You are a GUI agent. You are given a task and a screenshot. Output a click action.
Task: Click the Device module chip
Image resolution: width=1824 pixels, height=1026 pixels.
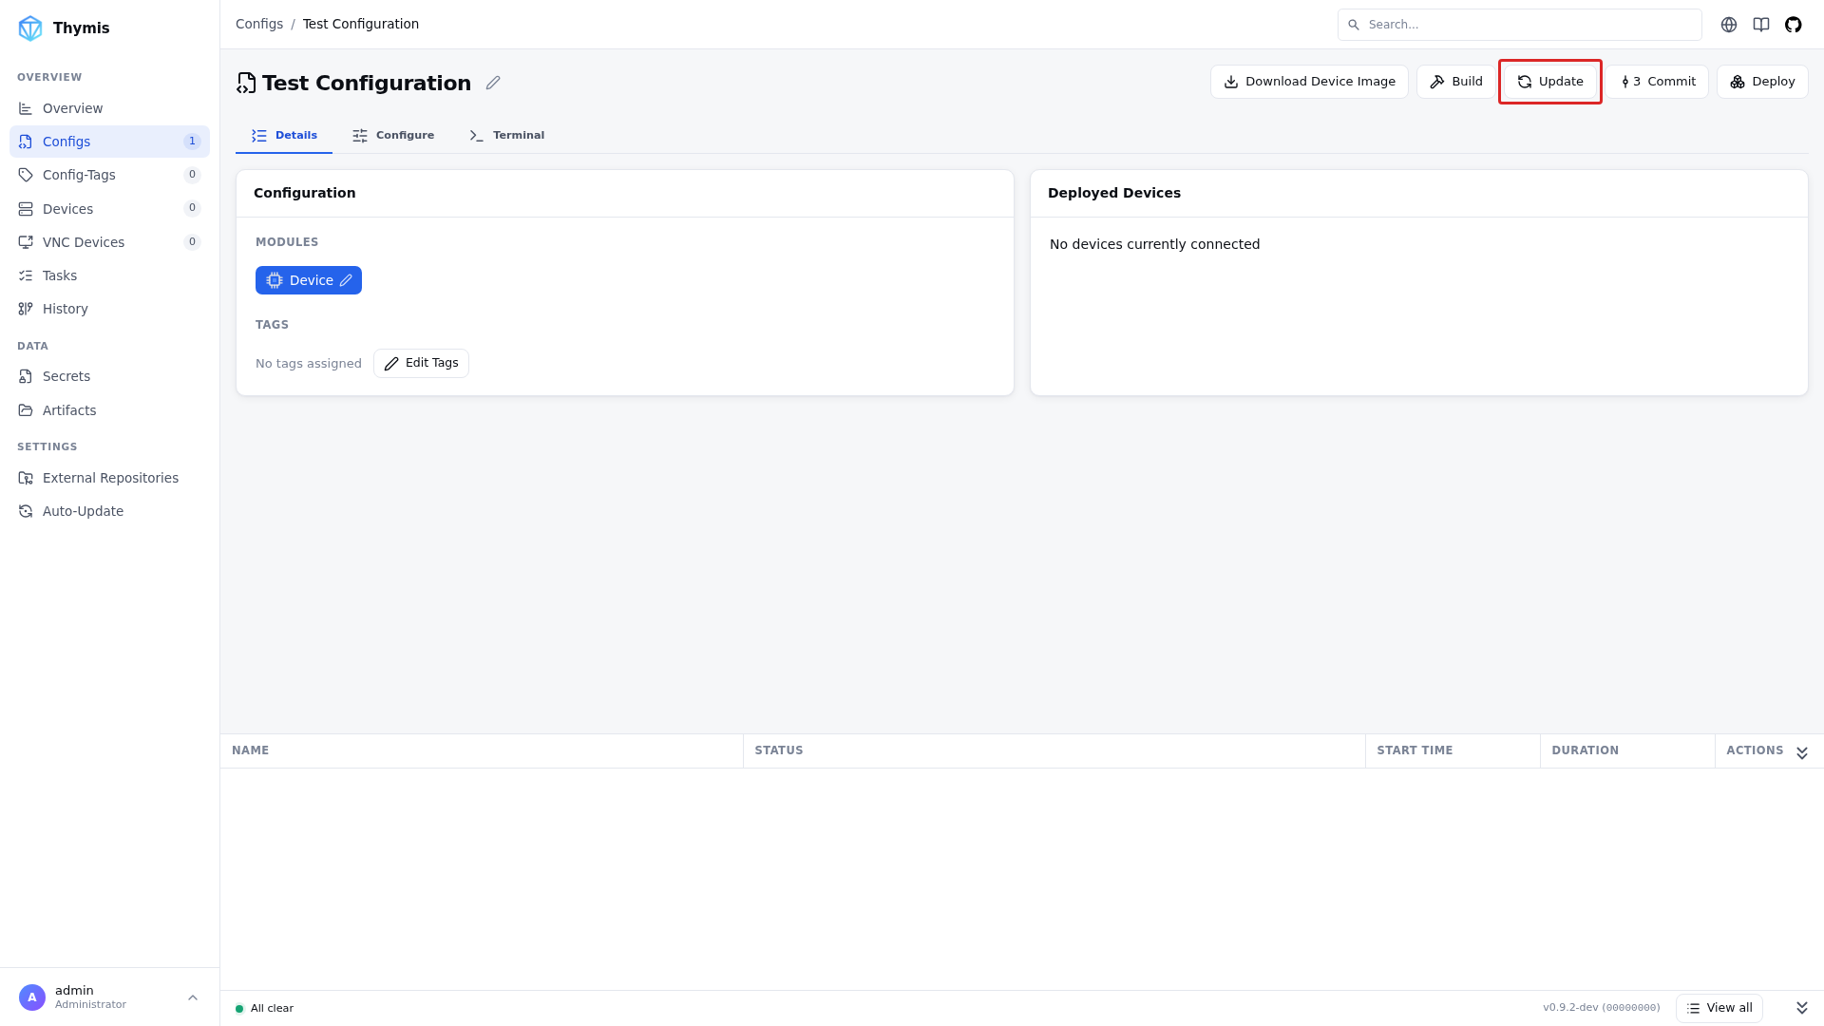[x=309, y=280]
